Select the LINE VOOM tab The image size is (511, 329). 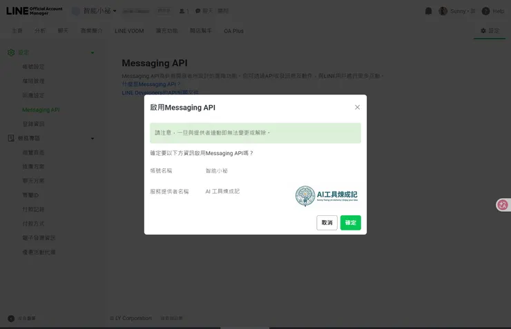(129, 31)
